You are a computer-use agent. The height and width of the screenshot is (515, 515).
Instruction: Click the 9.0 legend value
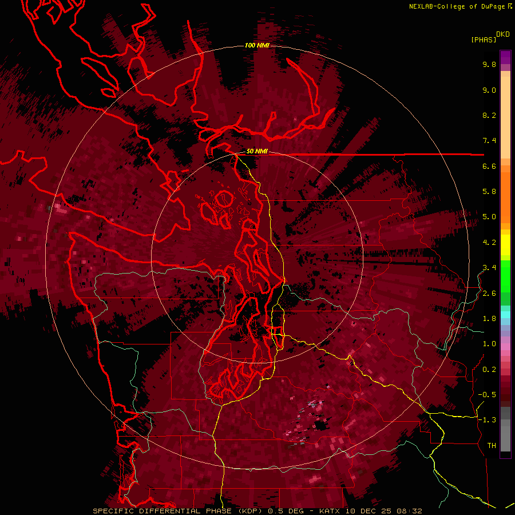point(489,90)
